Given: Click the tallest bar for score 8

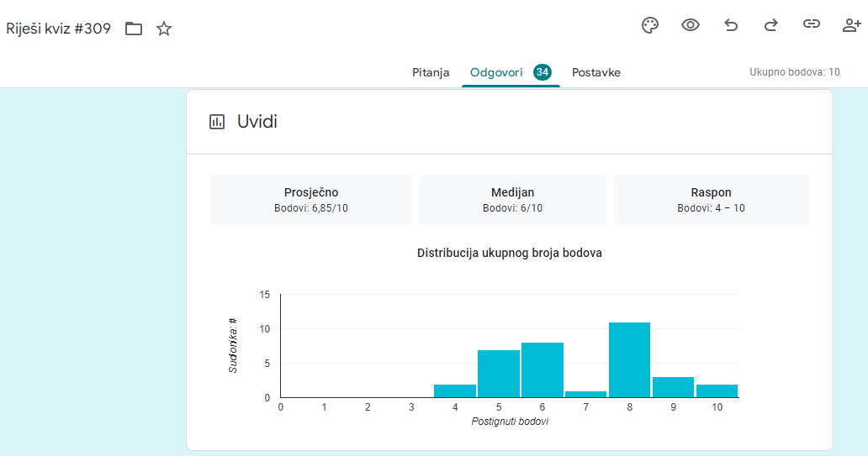Looking at the screenshot, I should [629, 359].
